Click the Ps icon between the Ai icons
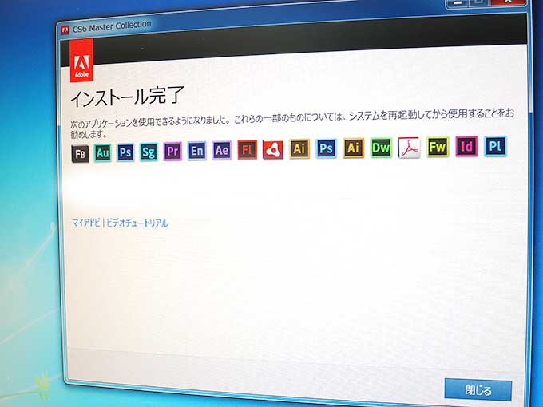Image resolution: width=543 pixels, height=407 pixels. click(327, 148)
